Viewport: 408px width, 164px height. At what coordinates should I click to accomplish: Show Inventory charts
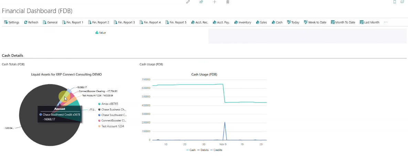pos(242,22)
